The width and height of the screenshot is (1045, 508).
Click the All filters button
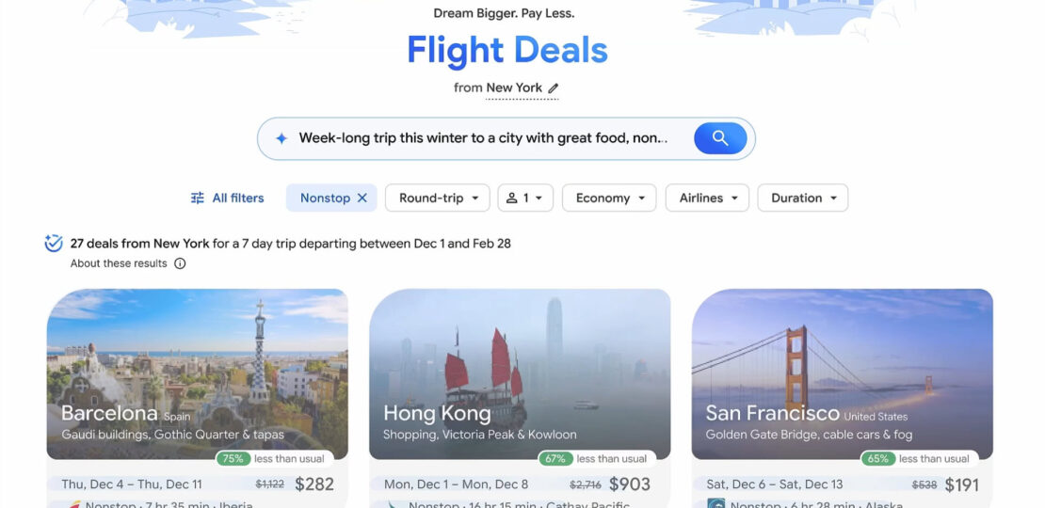tap(227, 198)
